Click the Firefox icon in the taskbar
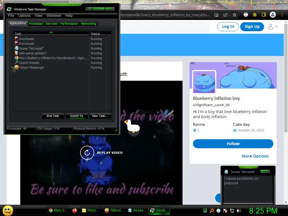 [74, 210]
